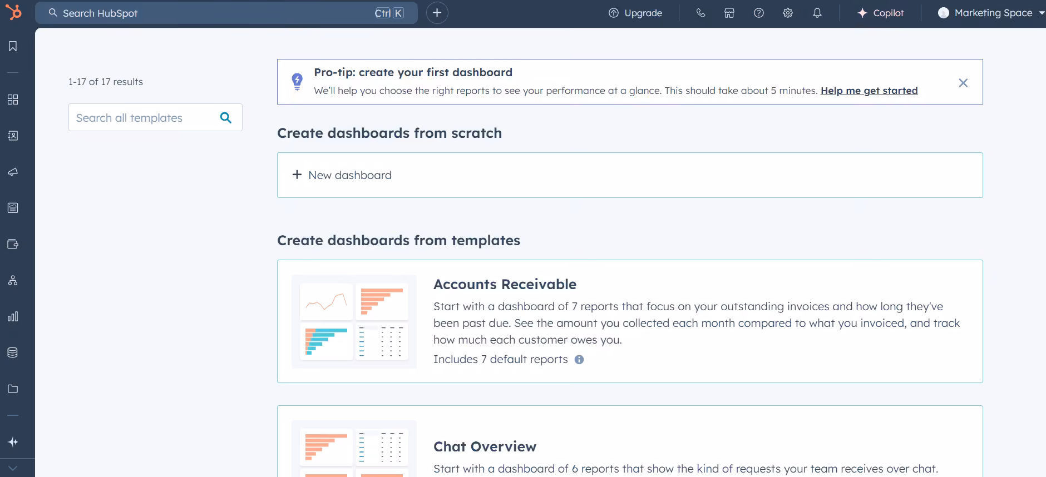Open the Reporting bar chart sidebar icon

click(13, 316)
